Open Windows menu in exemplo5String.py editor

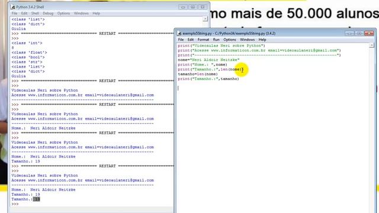tap(248, 40)
